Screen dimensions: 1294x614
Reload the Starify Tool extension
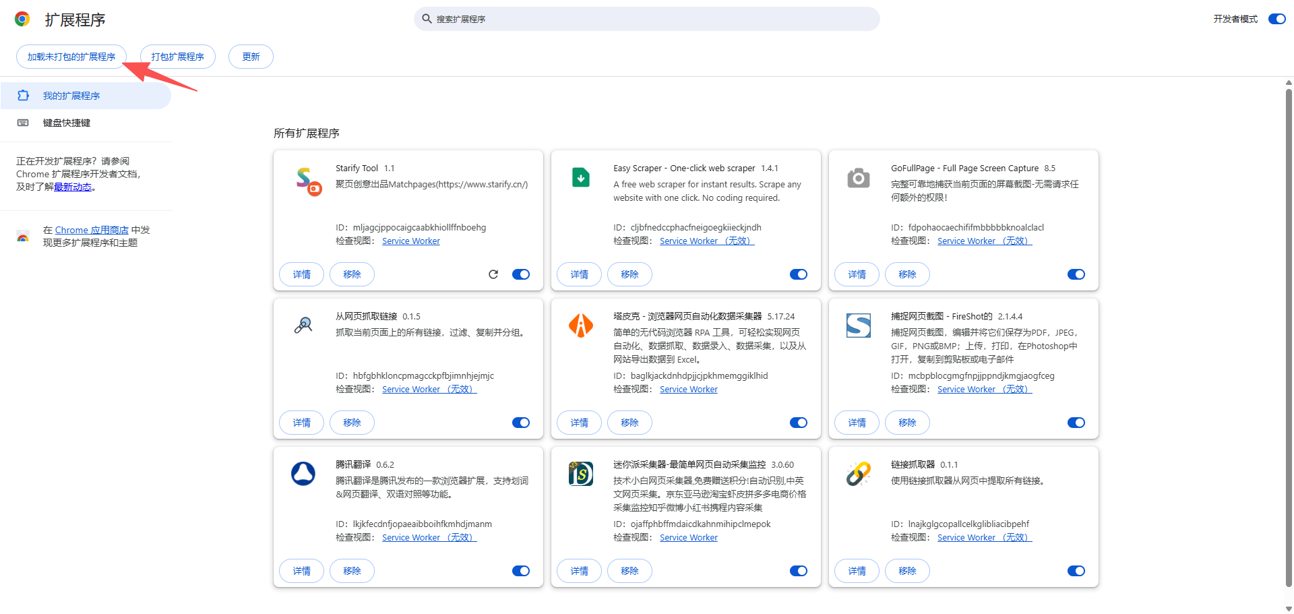493,274
